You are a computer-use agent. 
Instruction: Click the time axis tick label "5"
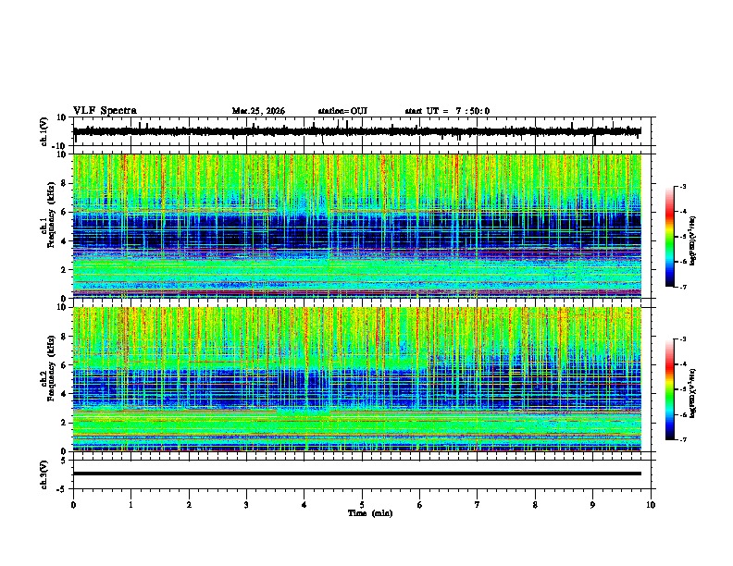pos(362,505)
